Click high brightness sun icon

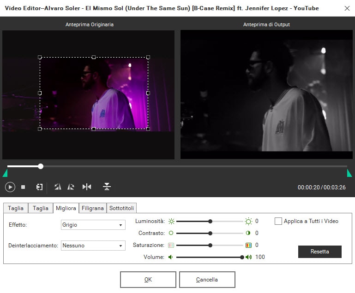(248, 221)
